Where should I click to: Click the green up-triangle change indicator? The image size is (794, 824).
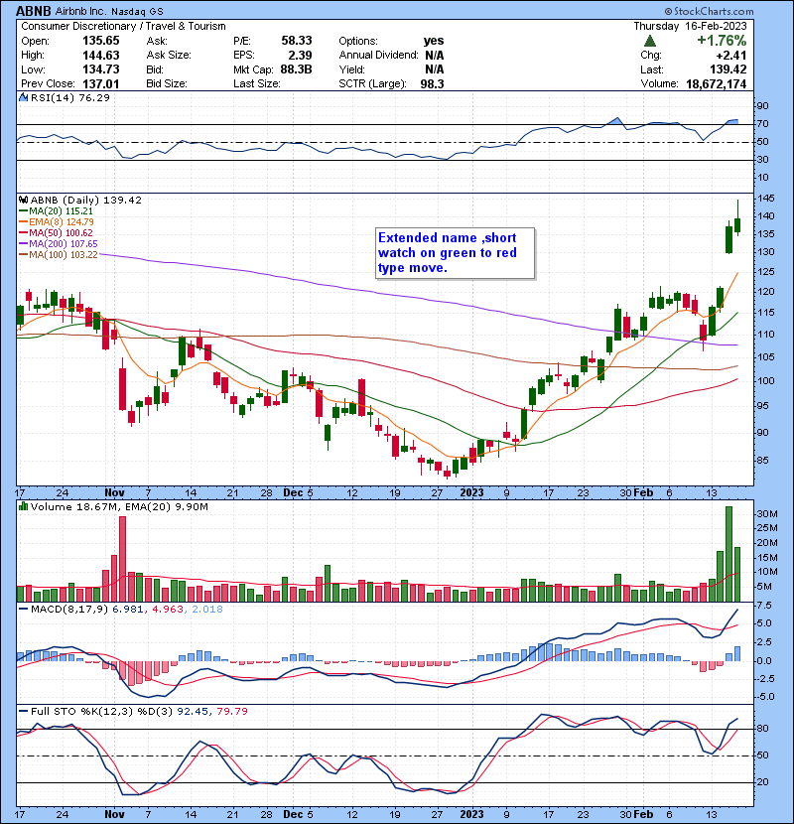[x=649, y=41]
